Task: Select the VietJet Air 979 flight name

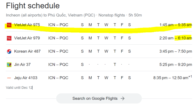Action: pos(27,38)
